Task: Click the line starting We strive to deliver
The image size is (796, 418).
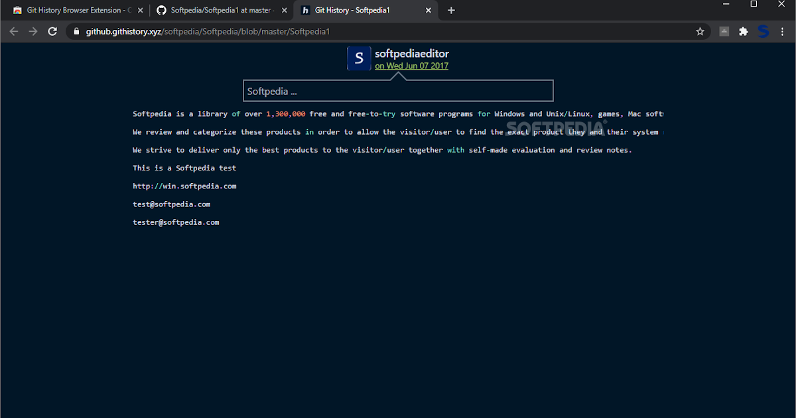Action: click(382, 150)
